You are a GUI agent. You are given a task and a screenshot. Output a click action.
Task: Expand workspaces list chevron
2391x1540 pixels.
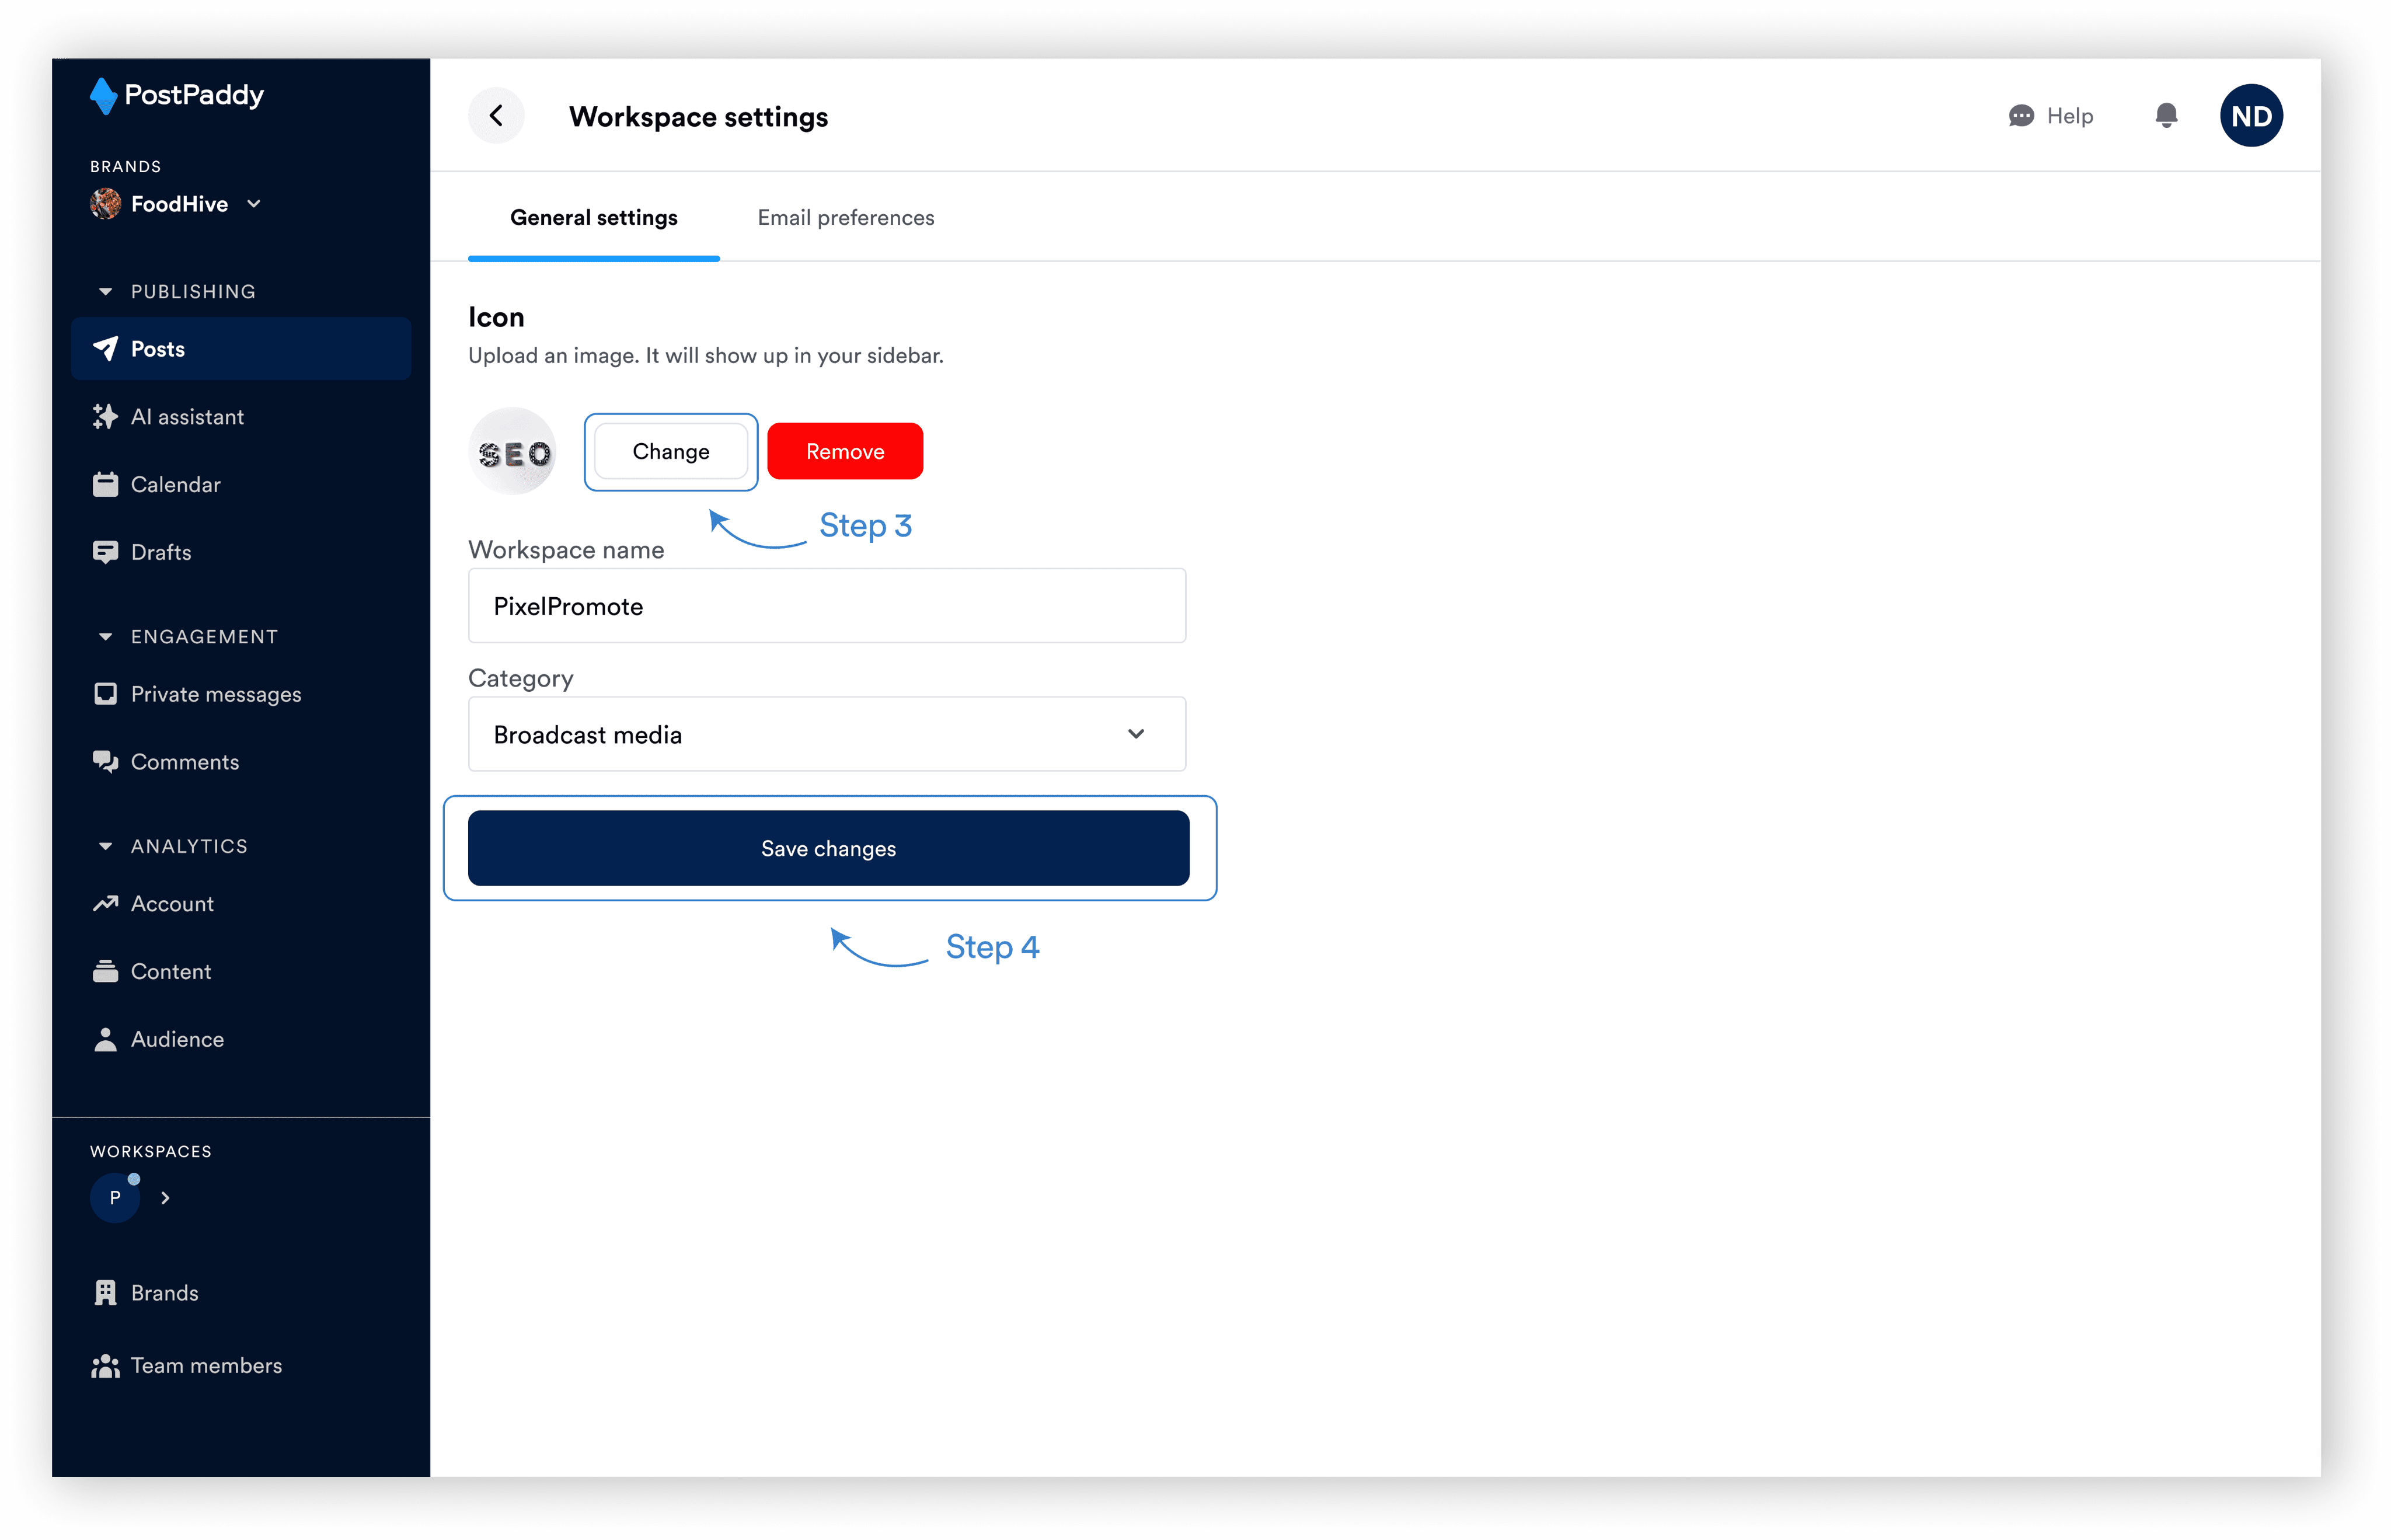pyautogui.click(x=165, y=1198)
